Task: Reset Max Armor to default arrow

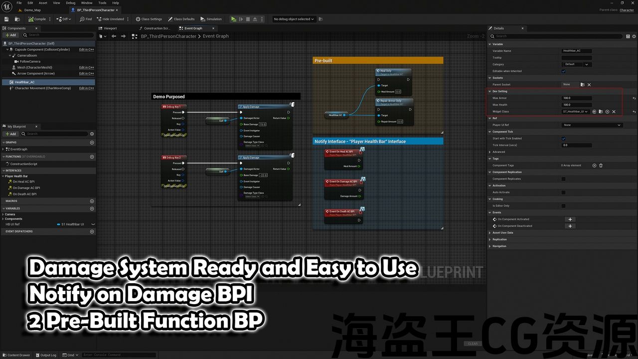Action: [634, 98]
